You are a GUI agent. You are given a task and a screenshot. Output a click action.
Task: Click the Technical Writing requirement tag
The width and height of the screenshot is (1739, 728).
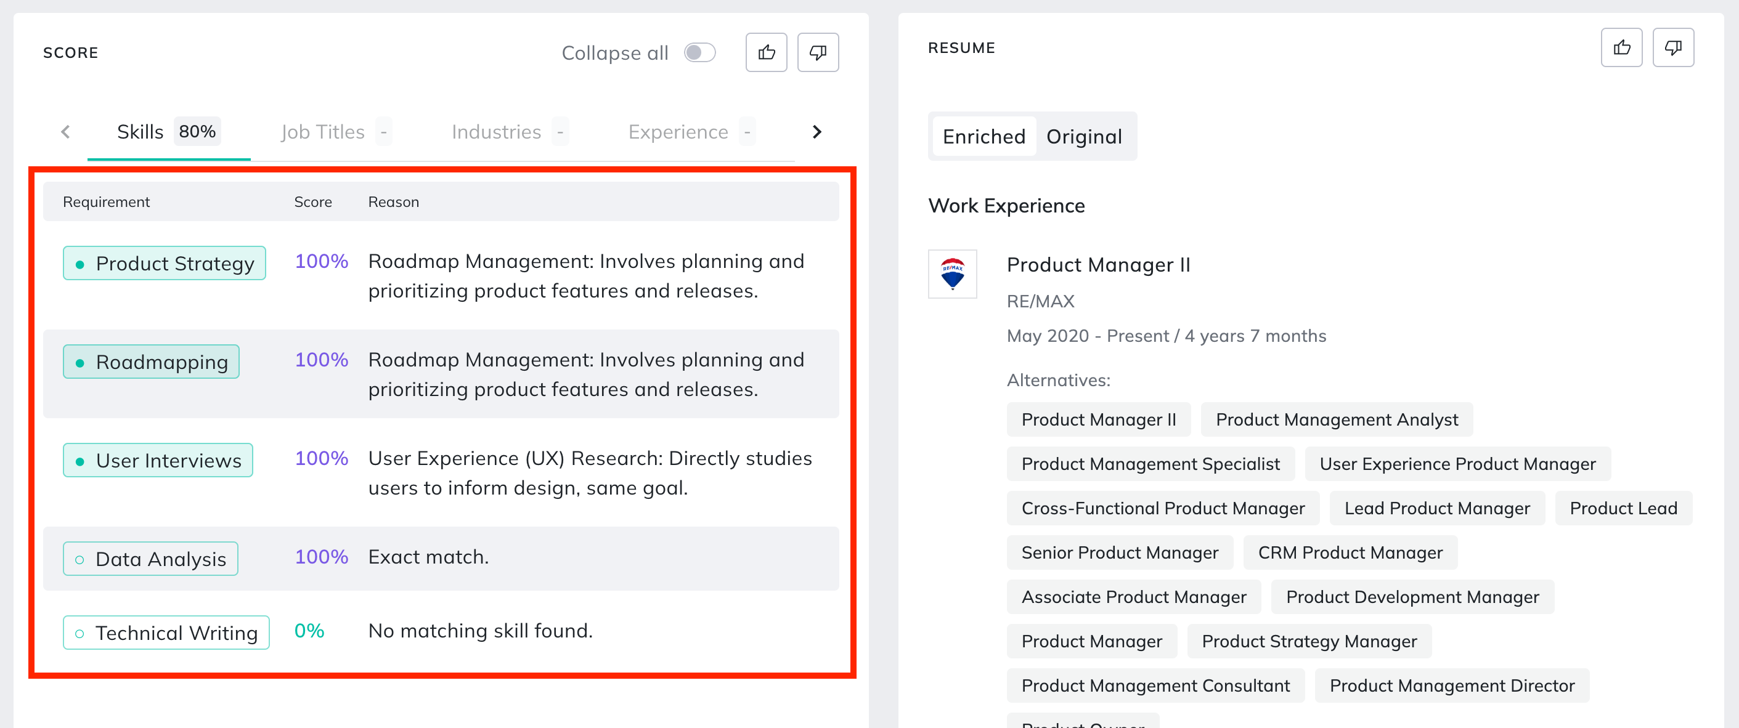point(166,633)
